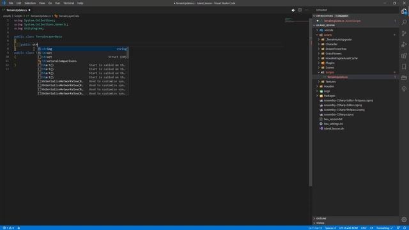
Task: Click the UTF-8 with BOM encoding status
Action: [348, 228]
